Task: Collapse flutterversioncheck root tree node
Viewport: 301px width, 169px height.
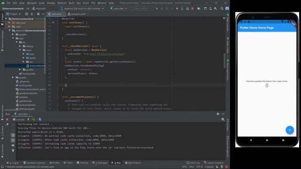Action: coord(6,19)
